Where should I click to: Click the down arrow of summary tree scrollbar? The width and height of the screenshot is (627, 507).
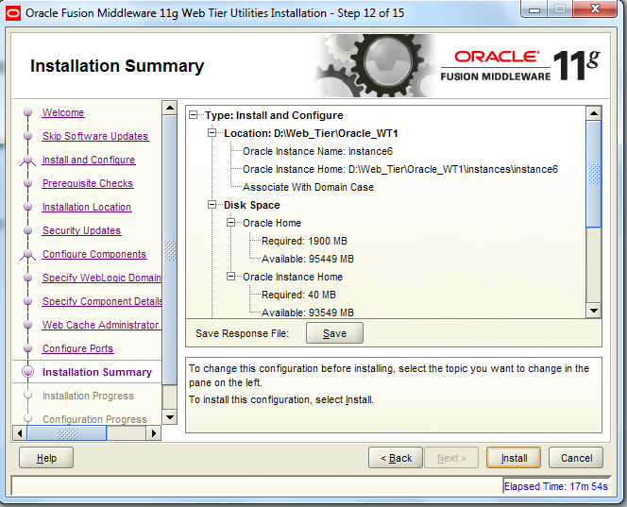tap(594, 311)
